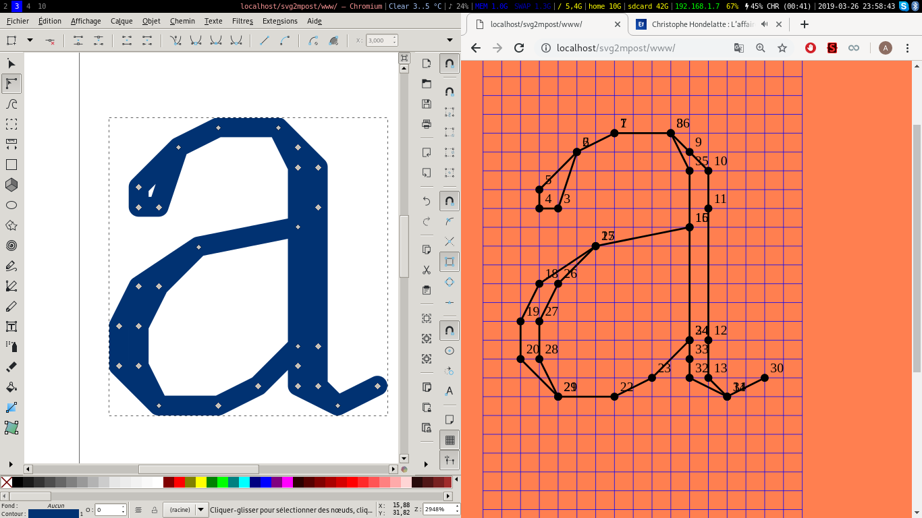Select the rectangle drawing tool
Image resolution: width=922 pixels, height=518 pixels.
(x=11, y=165)
